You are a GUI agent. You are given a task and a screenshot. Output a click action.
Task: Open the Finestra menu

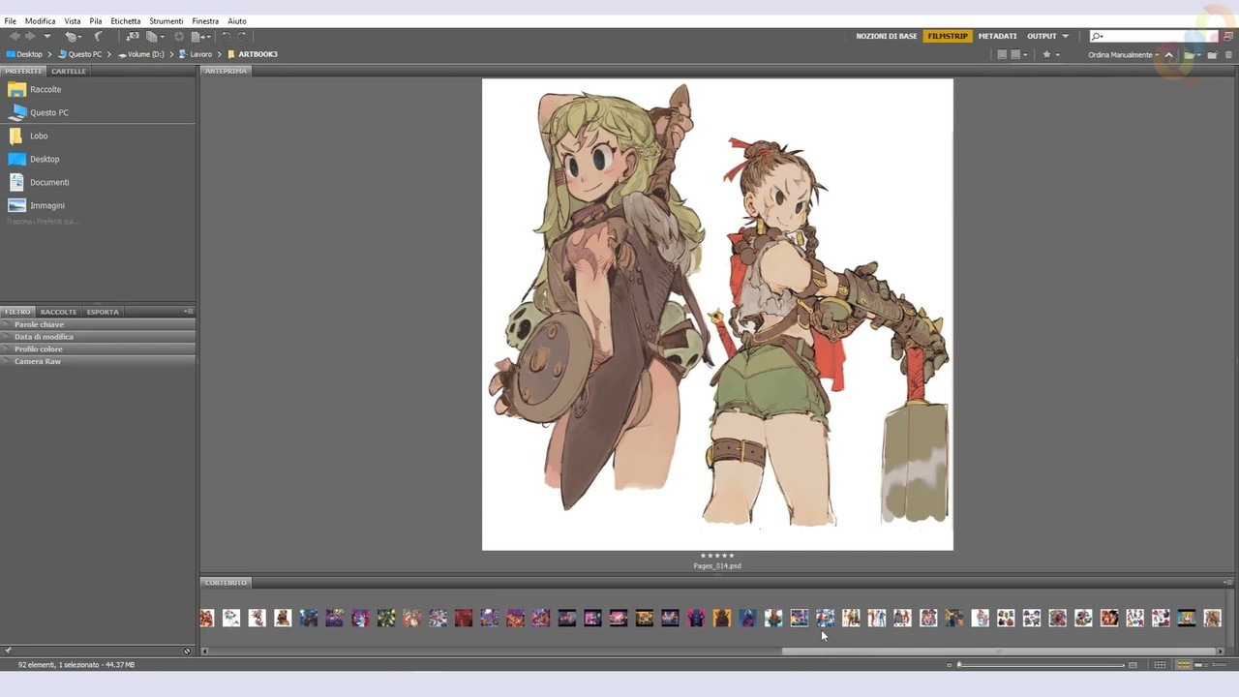[205, 20]
